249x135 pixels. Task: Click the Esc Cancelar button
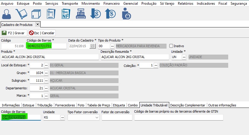pyautogui.click(x=42, y=33)
